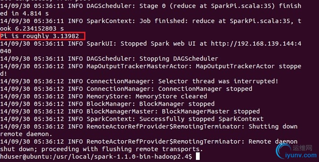The height and width of the screenshot is (162, 319).
Task: Click the terminal cursor block at prompt
Action: pyautogui.click(x=197, y=157)
